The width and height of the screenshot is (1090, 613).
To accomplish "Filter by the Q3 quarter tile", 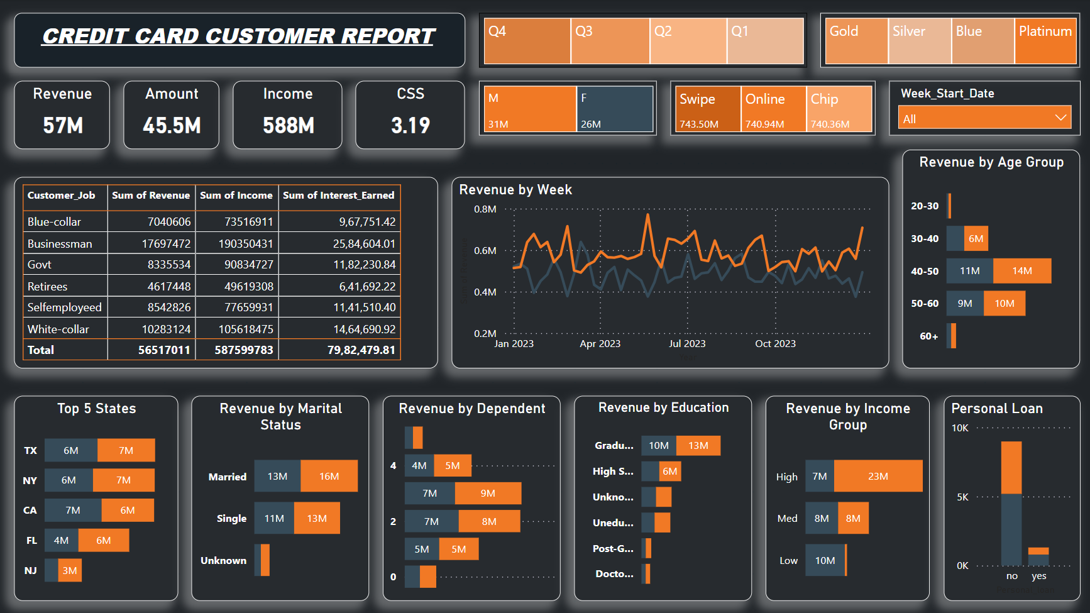I will click(x=610, y=41).
